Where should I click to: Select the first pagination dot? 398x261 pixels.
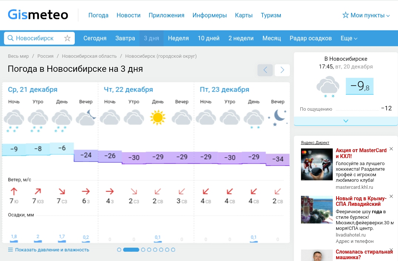(119, 250)
